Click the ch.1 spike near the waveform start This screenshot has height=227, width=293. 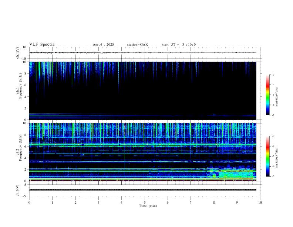(x=37, y=51)
